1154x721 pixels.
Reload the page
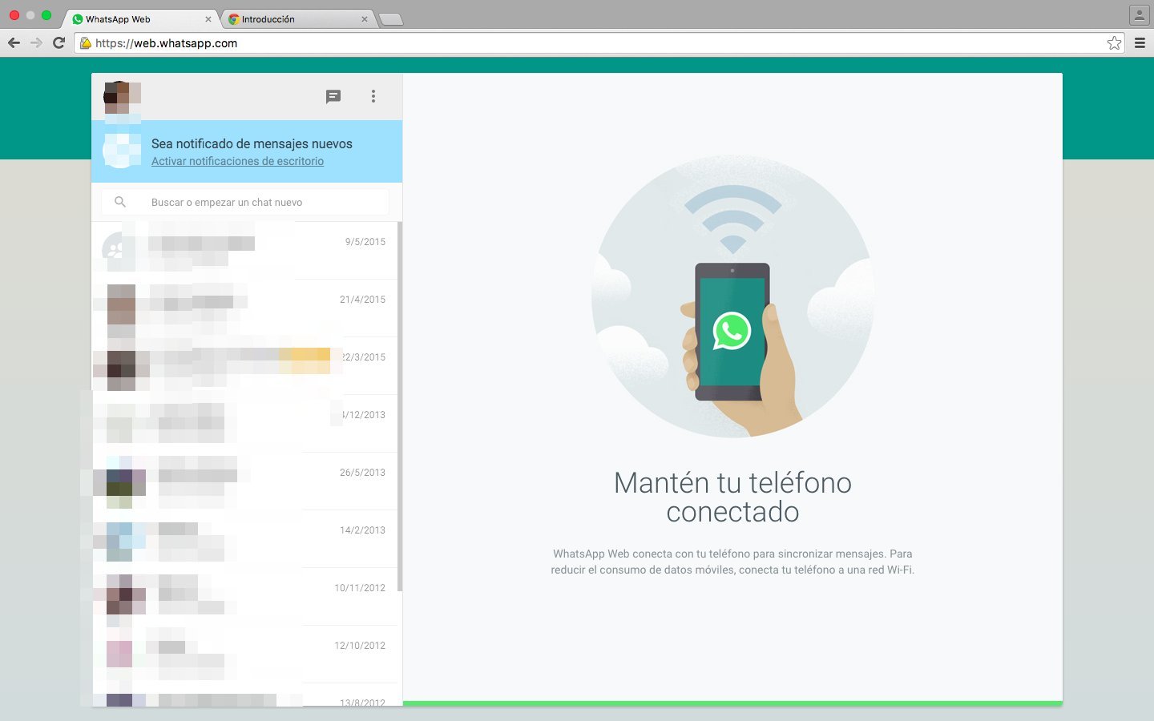tap(59, 42)
